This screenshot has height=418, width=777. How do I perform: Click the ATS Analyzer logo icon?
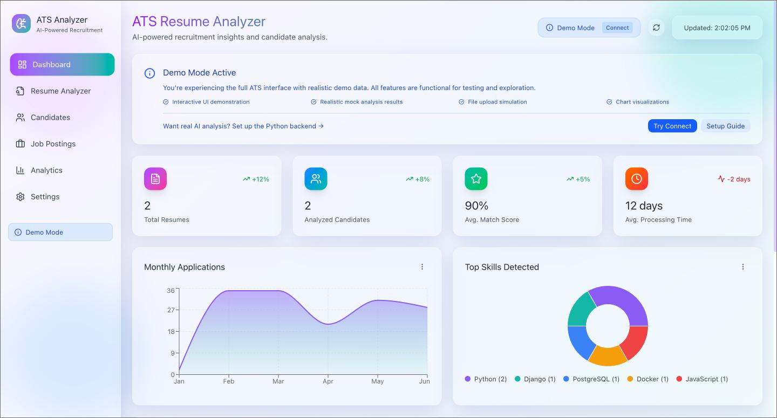pyautogui.click(x=21, y=23)
